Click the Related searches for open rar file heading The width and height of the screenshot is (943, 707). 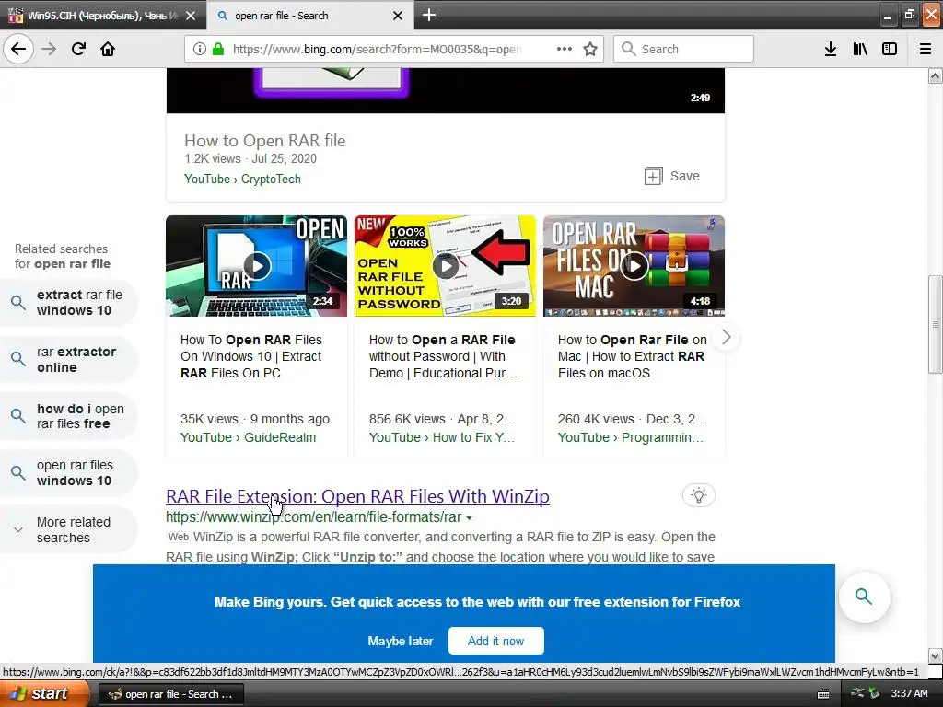(63, 256)
